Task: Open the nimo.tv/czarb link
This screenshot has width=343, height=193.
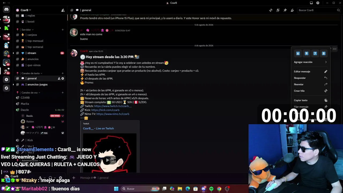Action: [x=113, y=114]
